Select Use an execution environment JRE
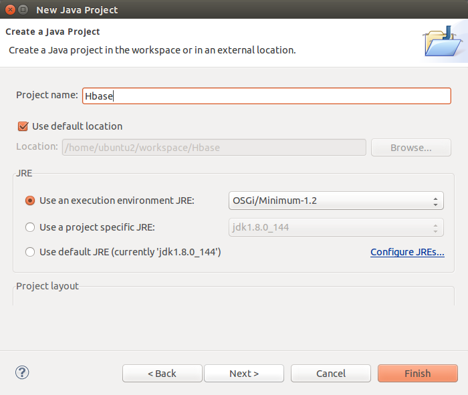Screen dimensions: 468x395 click(x=30, y=201)
